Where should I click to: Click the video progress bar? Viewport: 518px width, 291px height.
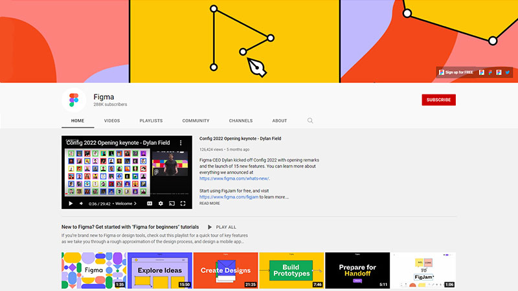[127, 193]
